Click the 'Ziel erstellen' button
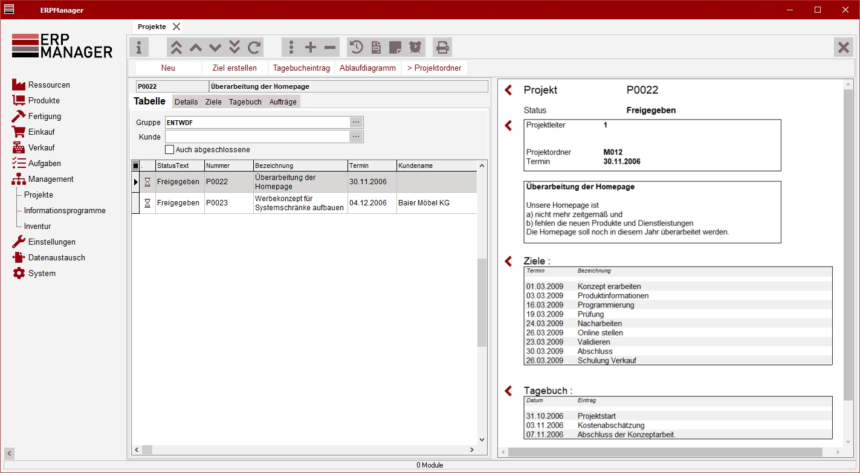Screen dimensions: 860x473 click(234, 68)
